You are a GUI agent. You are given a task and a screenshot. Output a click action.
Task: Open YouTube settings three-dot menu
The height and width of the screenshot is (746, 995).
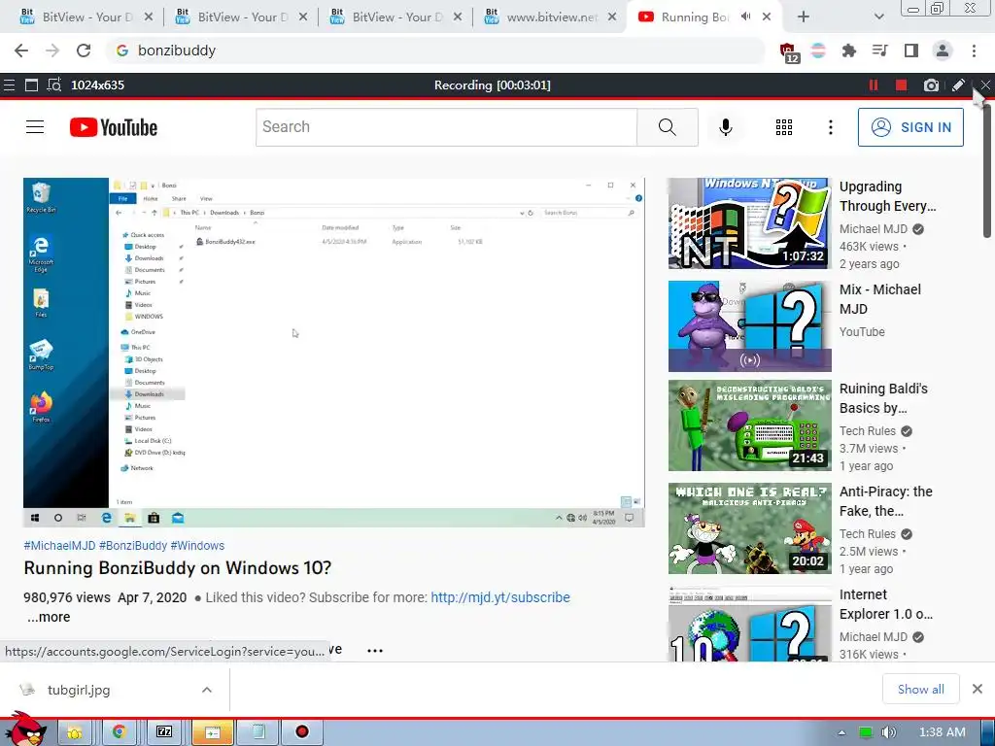pos(830,127)
